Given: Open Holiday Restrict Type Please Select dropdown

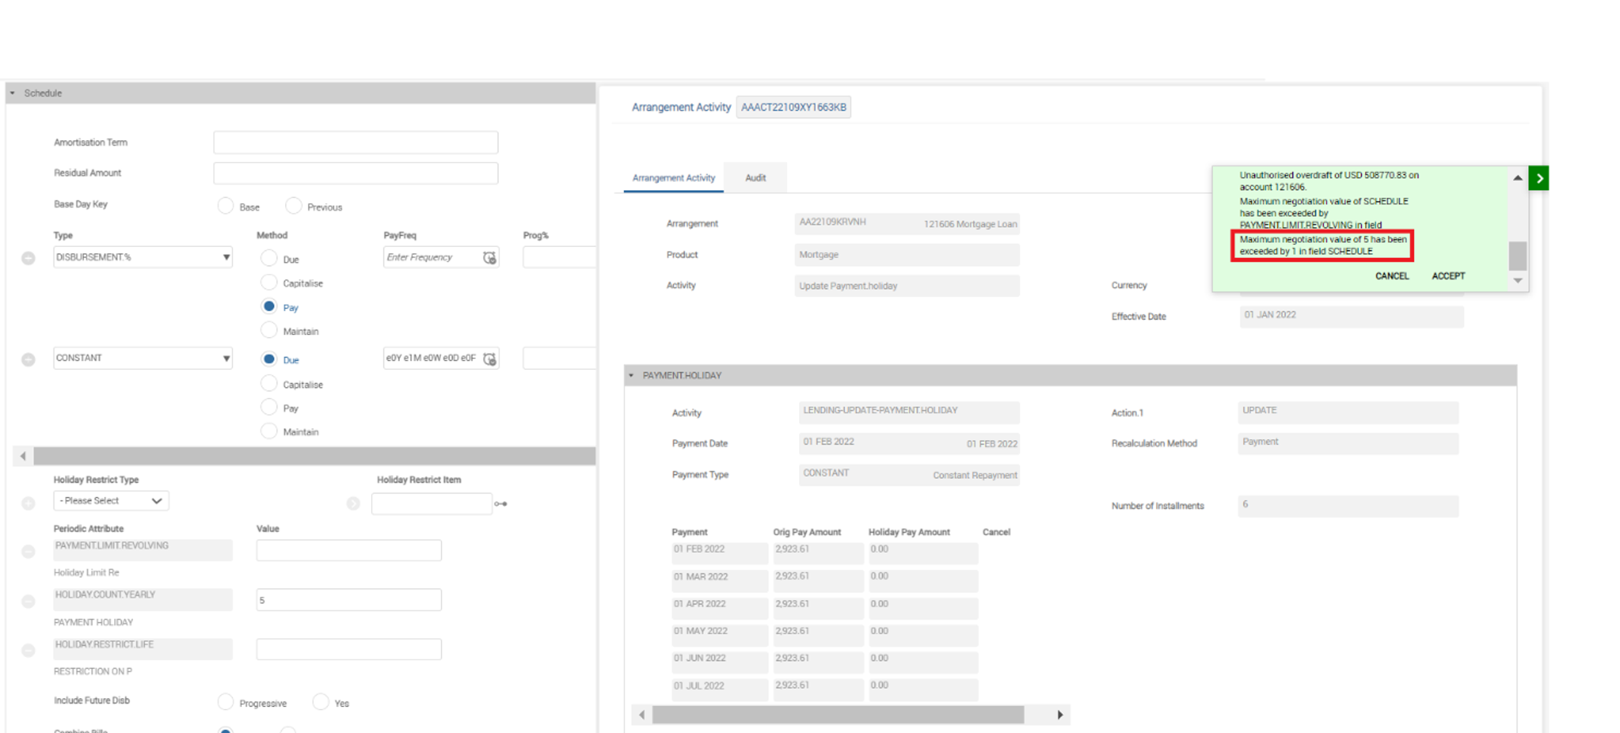Looking at the screenshot, I should pos(111,501).
